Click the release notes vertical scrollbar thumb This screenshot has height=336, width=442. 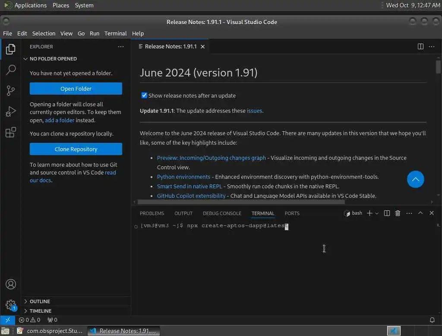(438, 67)
